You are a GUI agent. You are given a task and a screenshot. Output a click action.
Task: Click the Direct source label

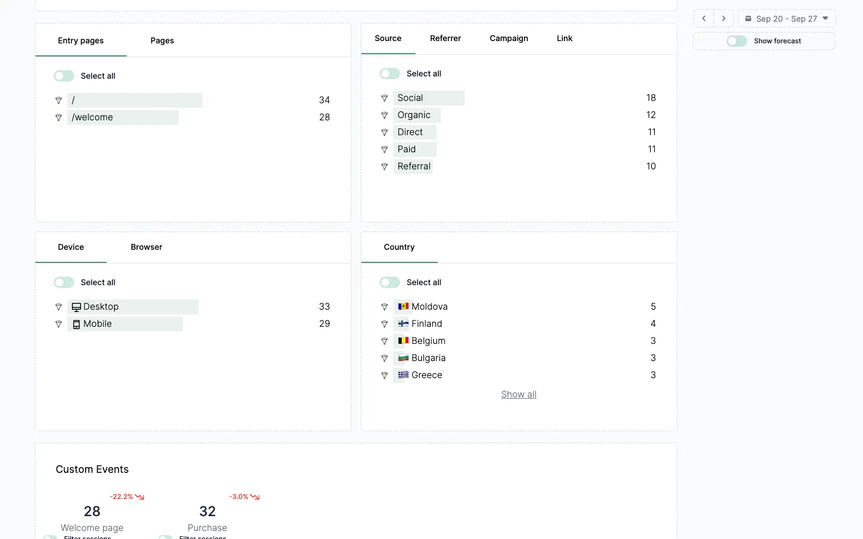(410, 132)
